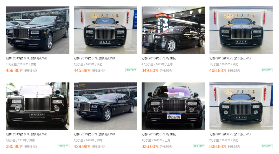This screenshot has width=279, height=154.
Task: View the 349.80万 Phantom standard version photo
Action: [173, 30]
